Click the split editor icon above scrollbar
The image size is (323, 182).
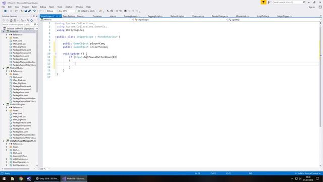point(320,23)
